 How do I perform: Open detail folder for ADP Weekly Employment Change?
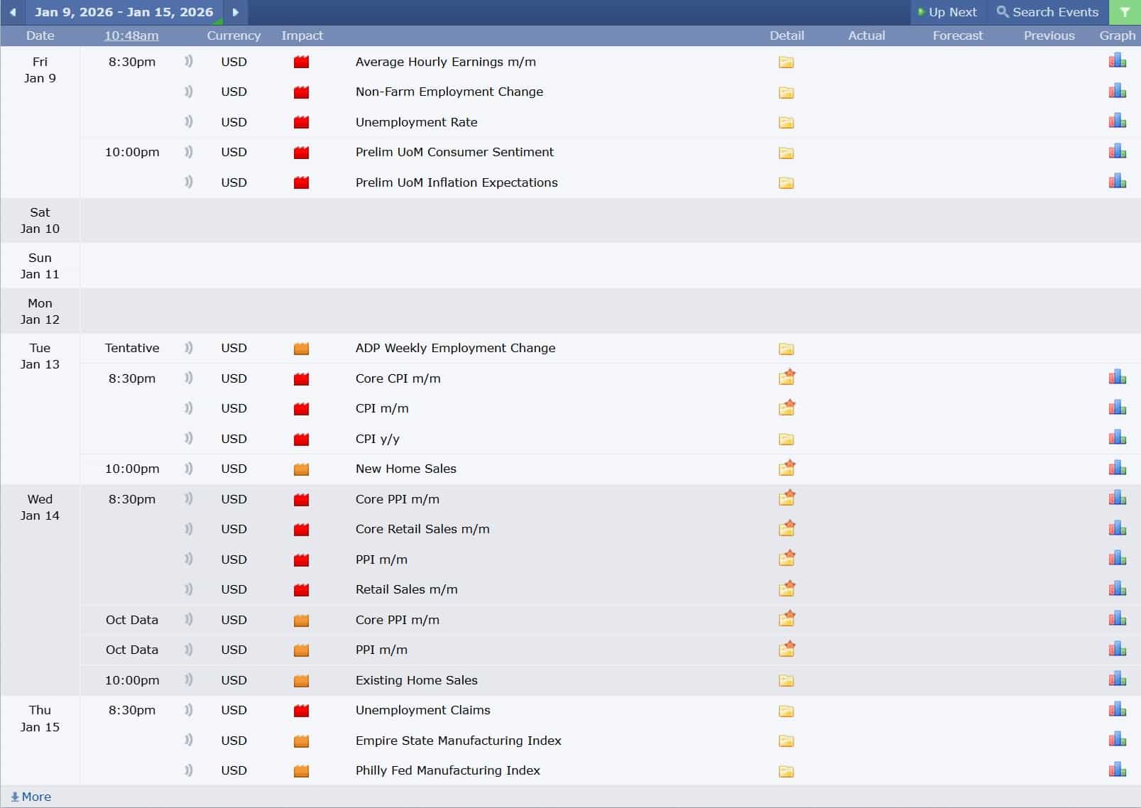[786, 349]
